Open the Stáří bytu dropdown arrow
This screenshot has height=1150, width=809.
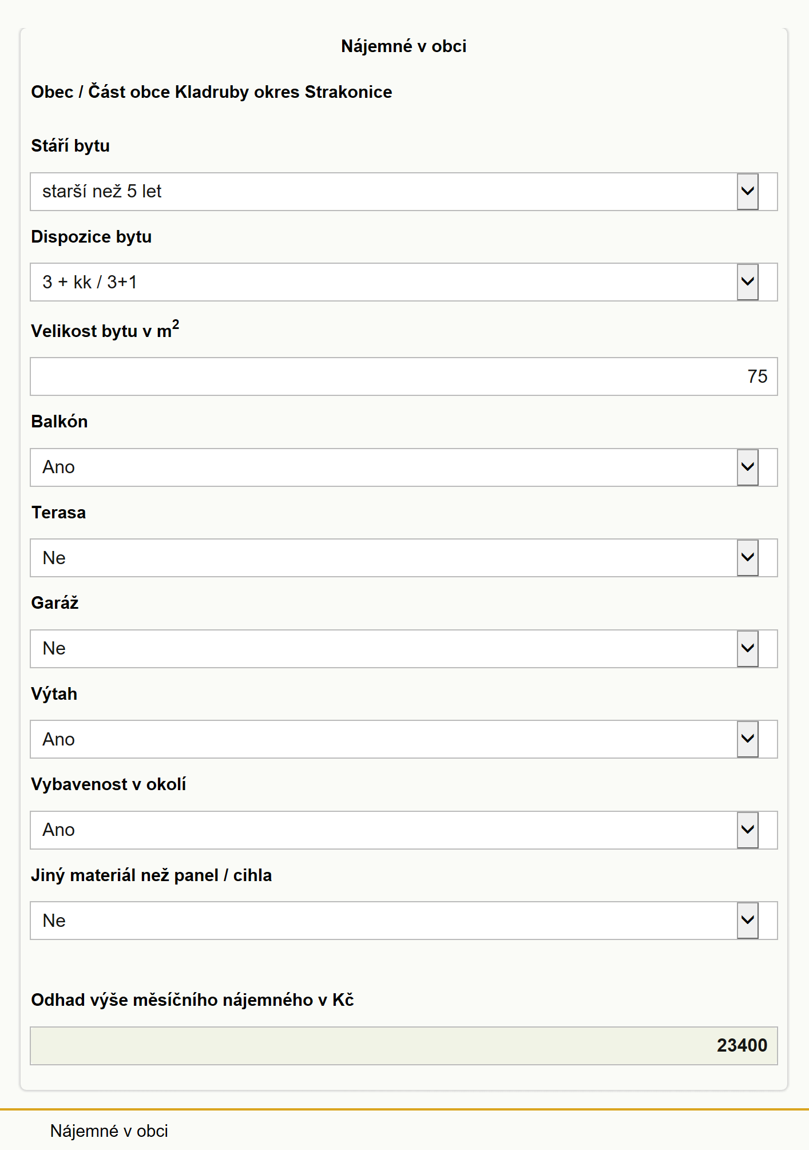(x=747, y=191)
